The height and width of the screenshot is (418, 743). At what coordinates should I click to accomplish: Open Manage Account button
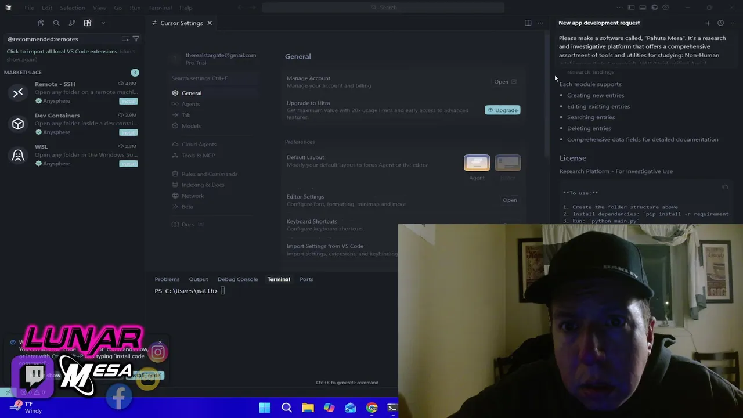tap(505, 82)
